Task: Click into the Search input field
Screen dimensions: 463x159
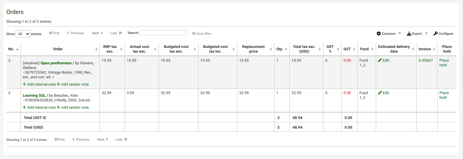Action: pyautogui.click(x=163, y=33)
